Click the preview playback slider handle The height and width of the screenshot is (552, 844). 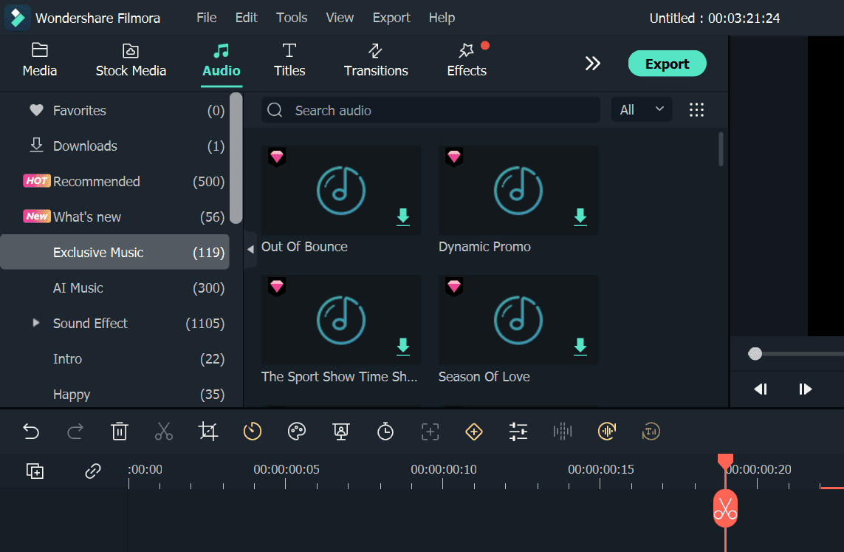point(755,354)
